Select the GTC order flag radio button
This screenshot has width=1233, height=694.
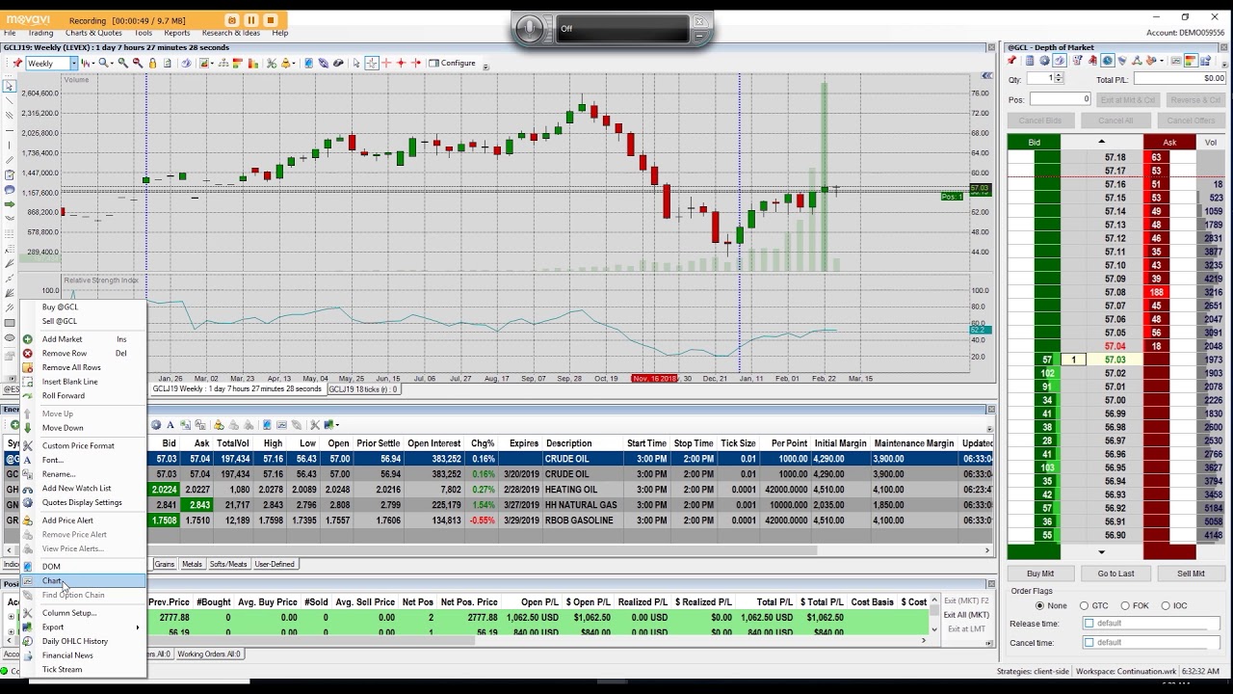coord(1085,606)
